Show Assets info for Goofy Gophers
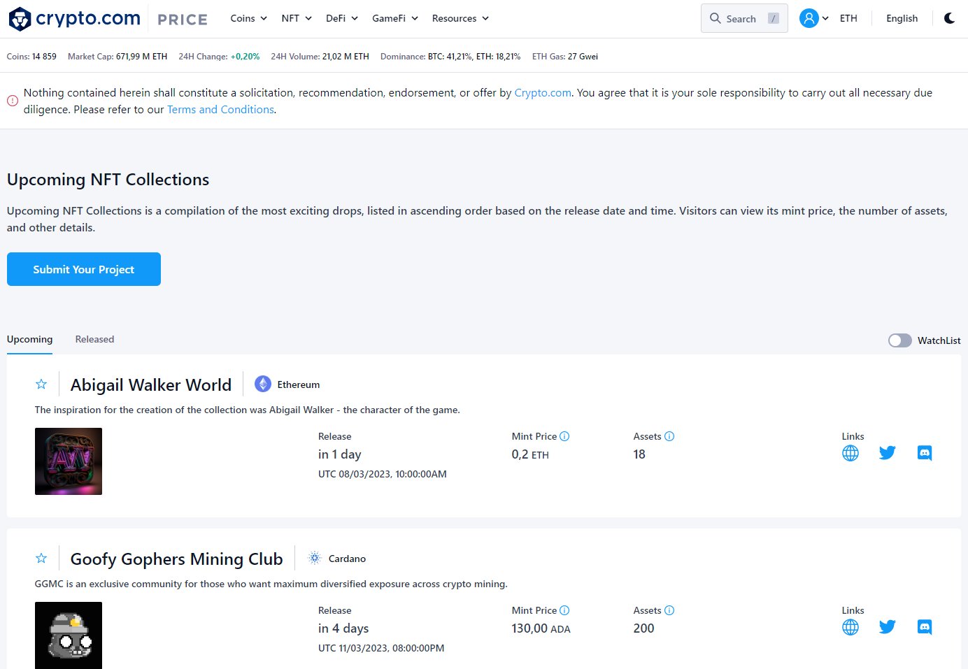 pyautogui.click(x=669, y=610)
